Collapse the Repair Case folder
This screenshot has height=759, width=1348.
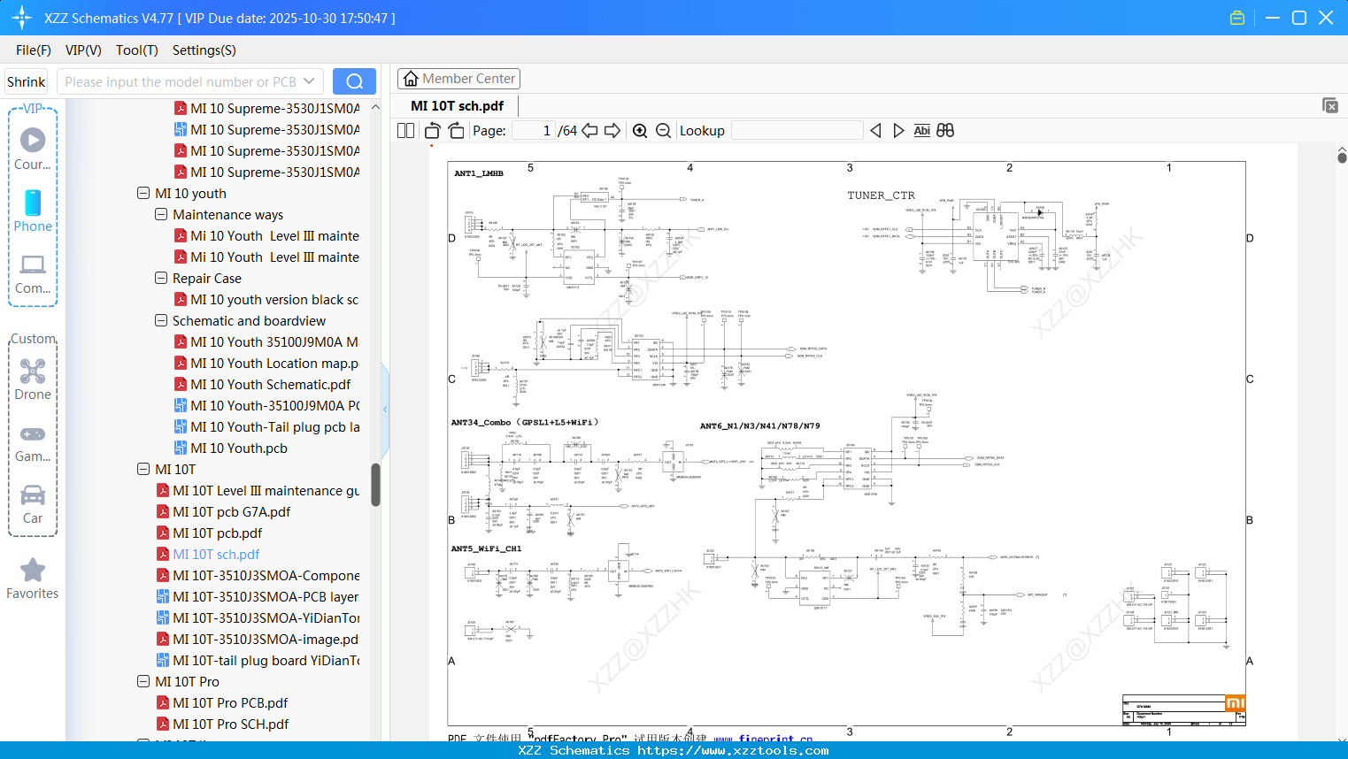point(161,278)
